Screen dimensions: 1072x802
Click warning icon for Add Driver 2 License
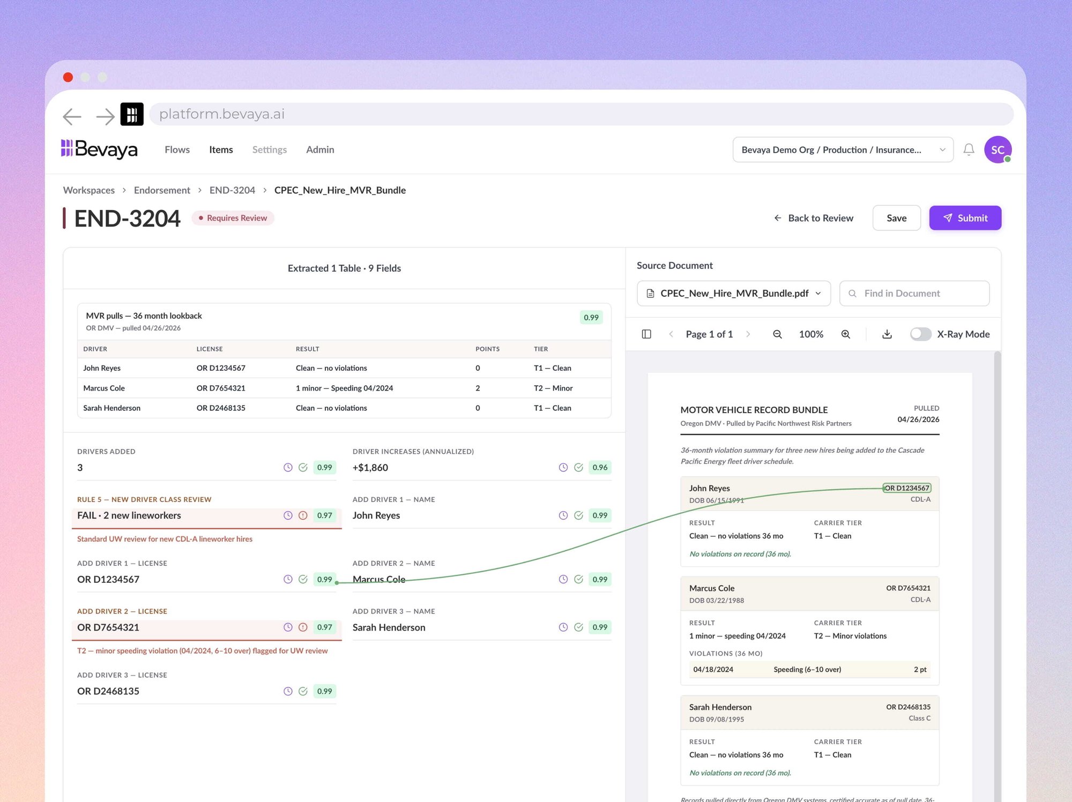click(303, 627)
